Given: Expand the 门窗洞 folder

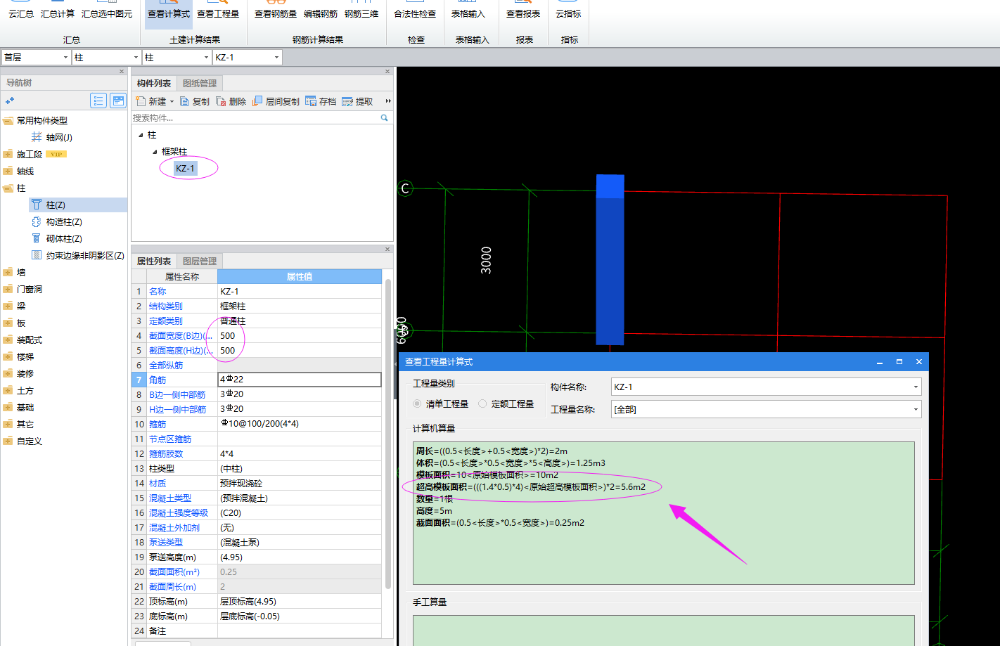Looking at the screenshot, I should coord(8,289).
